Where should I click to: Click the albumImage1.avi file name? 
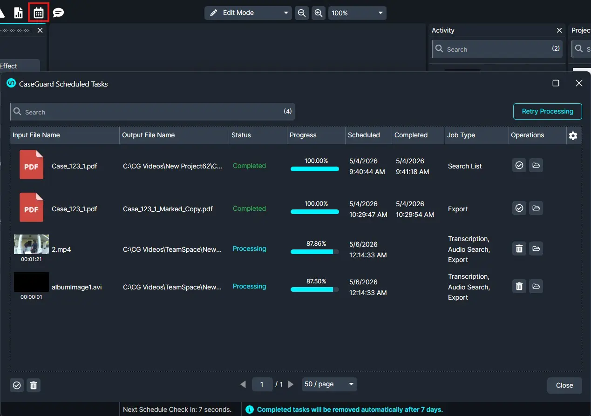click(x=76, y=287)
